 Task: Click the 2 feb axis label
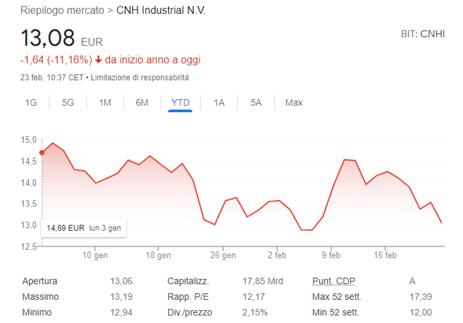coord(277,255)
